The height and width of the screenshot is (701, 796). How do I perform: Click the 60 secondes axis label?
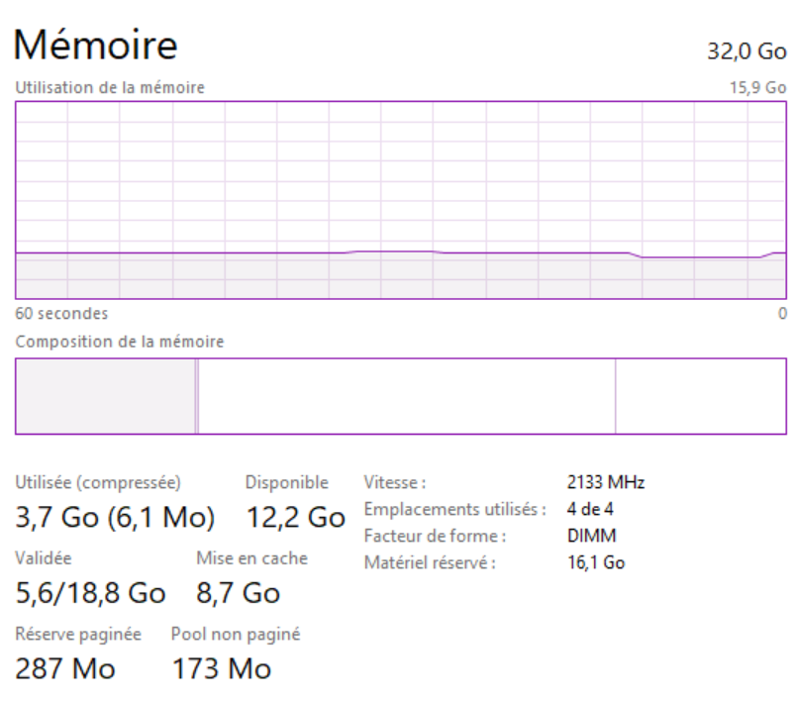tap(61, 314)
